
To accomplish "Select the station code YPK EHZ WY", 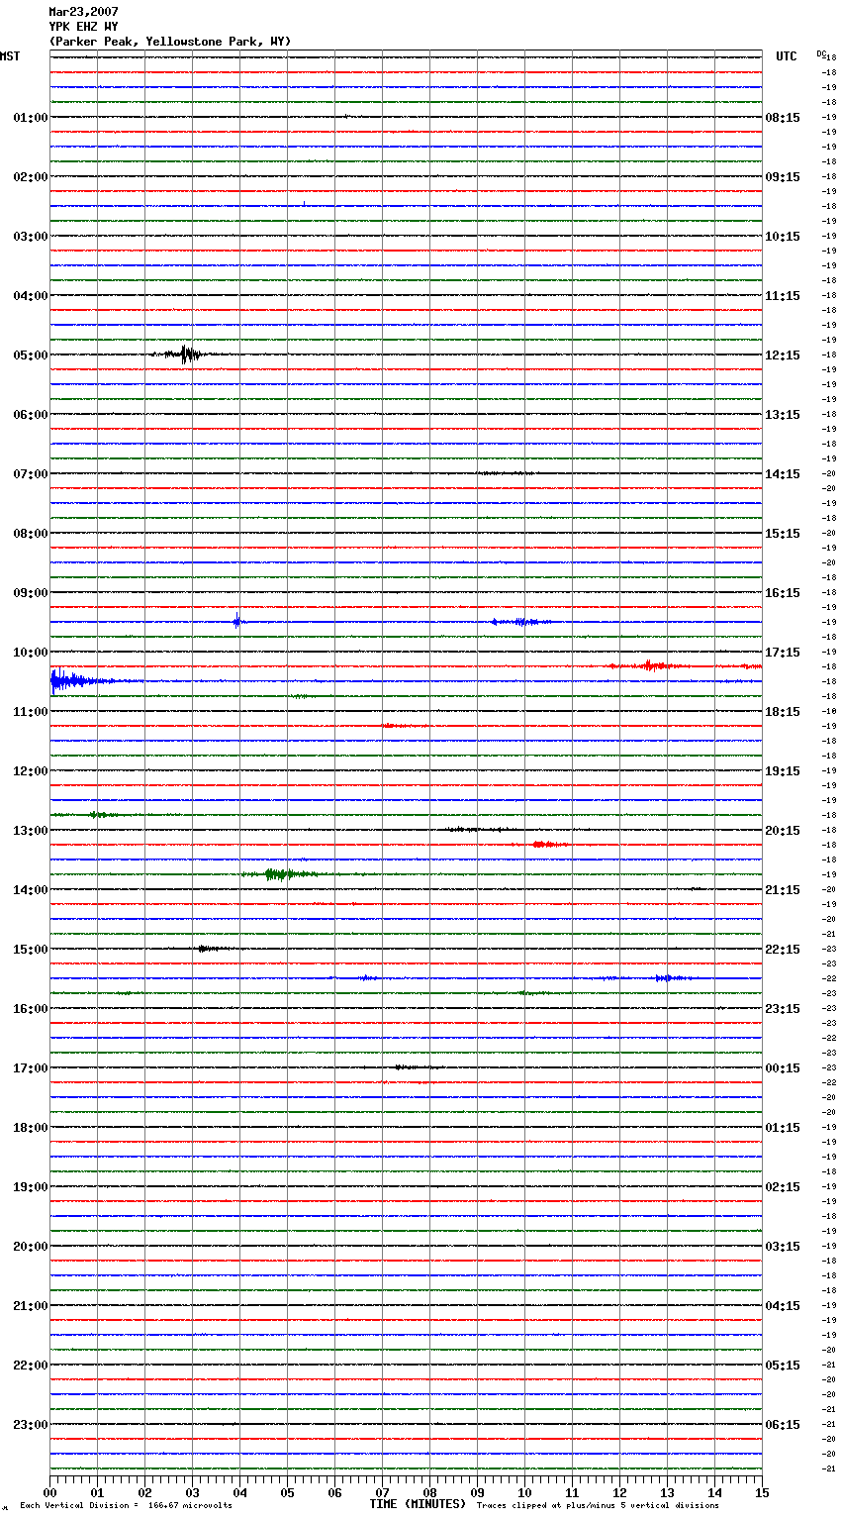I will point(83,27).
